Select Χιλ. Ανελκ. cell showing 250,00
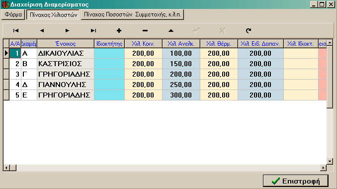Viewport: 337px width, 189px height. coord(181,85)
